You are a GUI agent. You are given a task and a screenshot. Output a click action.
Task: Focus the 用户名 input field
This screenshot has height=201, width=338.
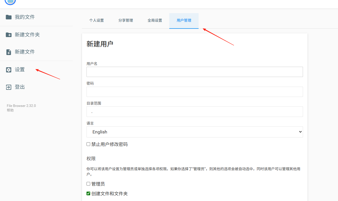[x=195, y=72]
